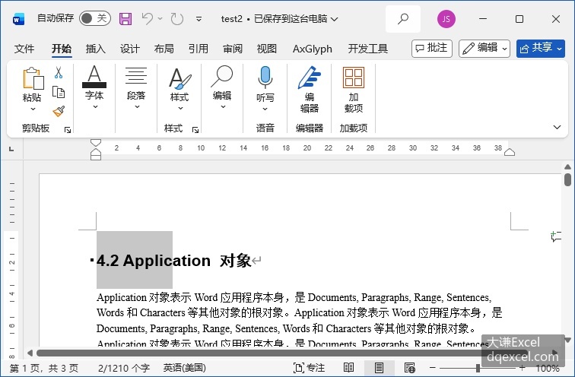Click the 共享 (Share) button

541,49
